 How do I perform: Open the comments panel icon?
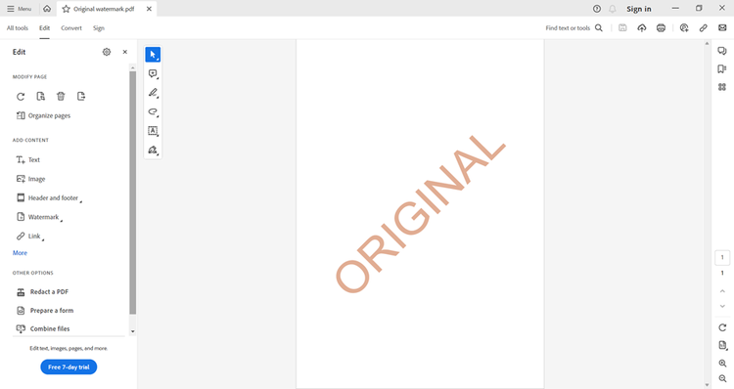722,51
